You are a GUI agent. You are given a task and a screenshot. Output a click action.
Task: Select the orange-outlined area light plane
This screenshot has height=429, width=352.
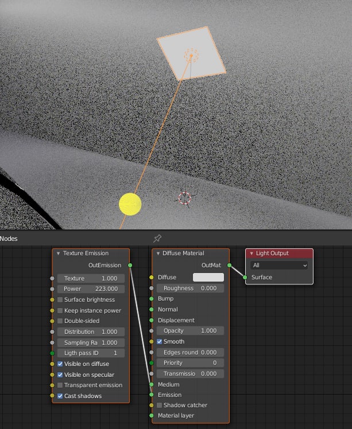(x=191, y=54)
